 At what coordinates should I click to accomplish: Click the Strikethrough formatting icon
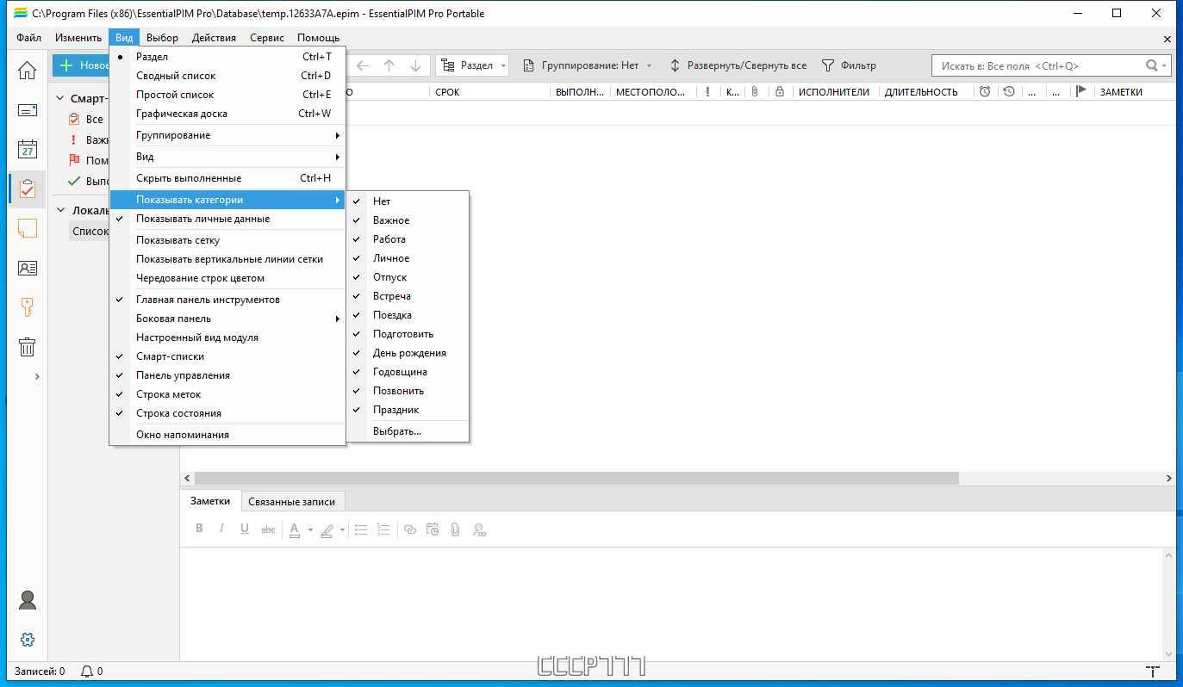click(268, 529)
